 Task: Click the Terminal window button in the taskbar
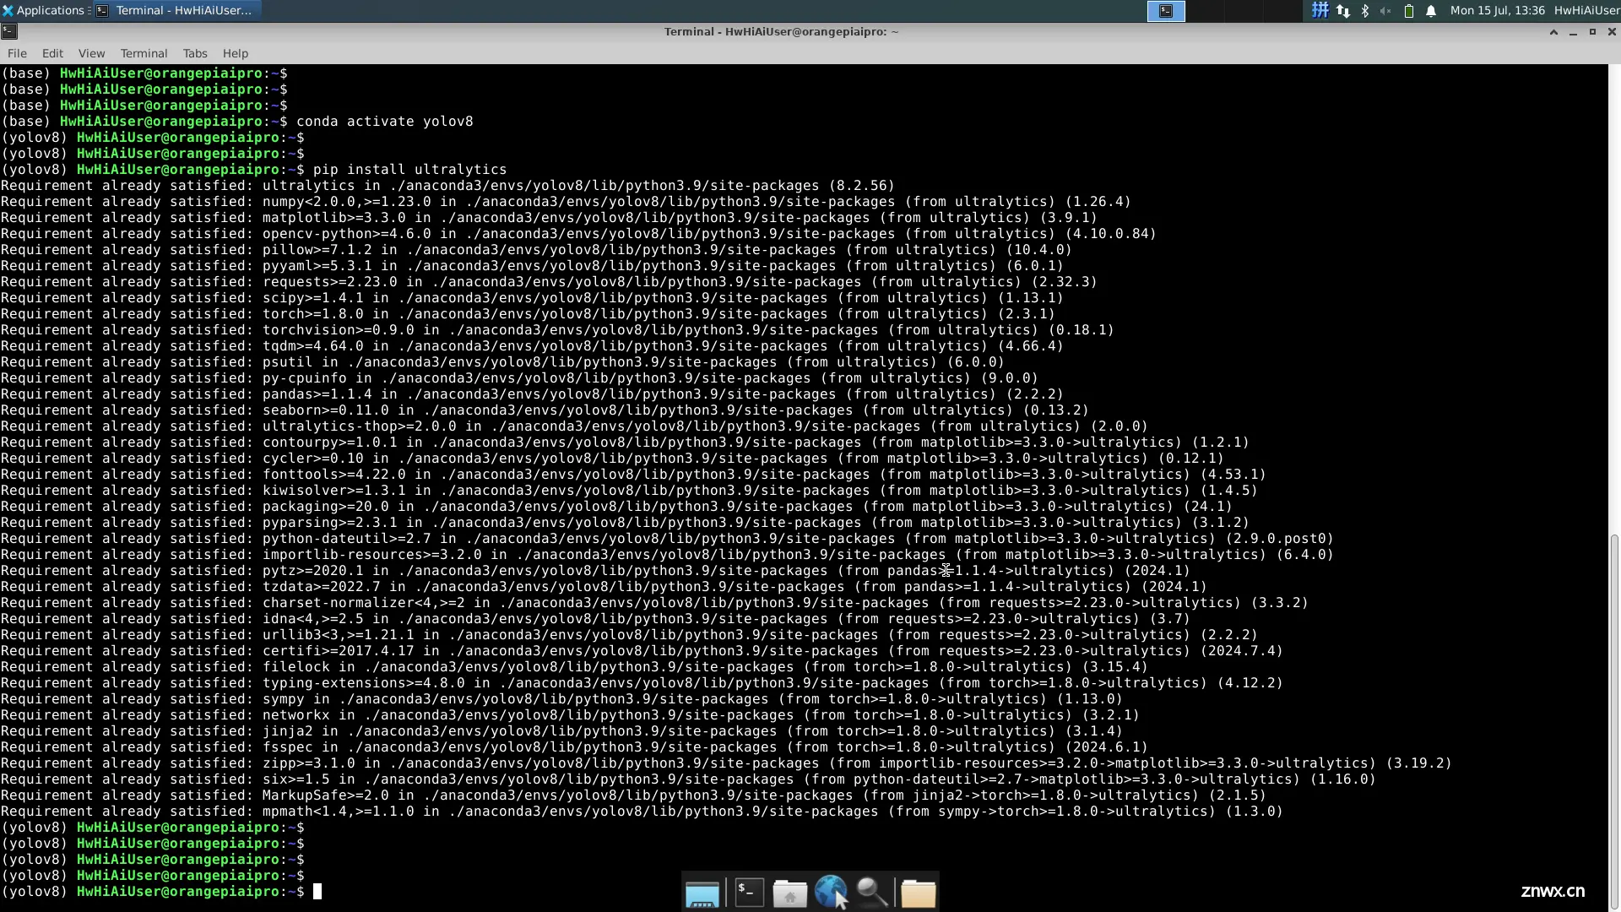[176, 10]
